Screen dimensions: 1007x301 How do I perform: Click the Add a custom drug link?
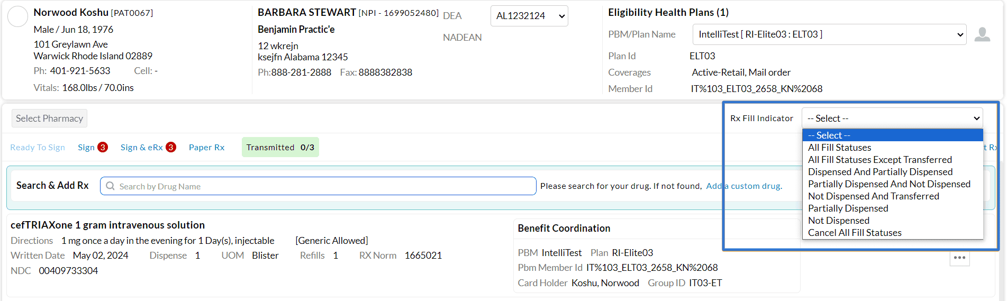[744, 186]
